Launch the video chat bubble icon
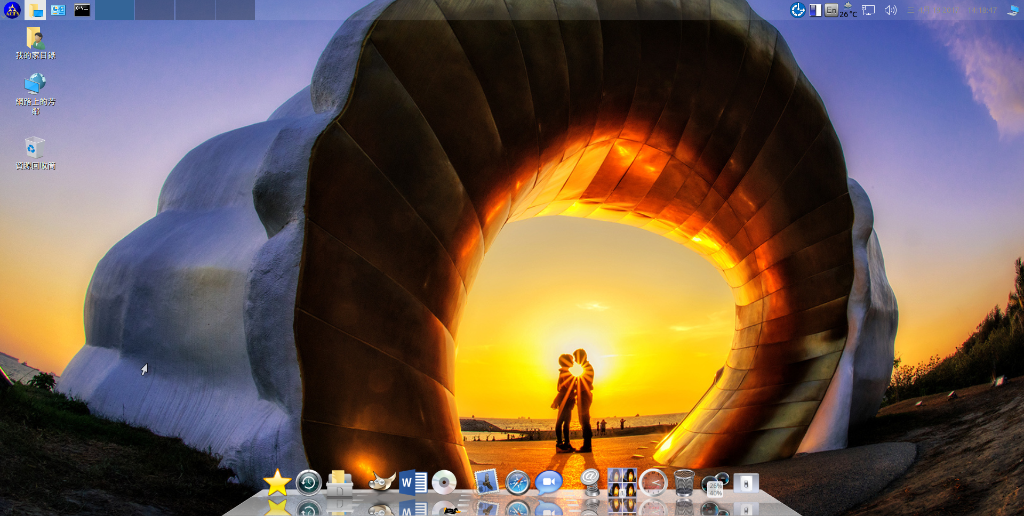The width and height of the screenshot is (1024, 516). click(x=549, y=482)
